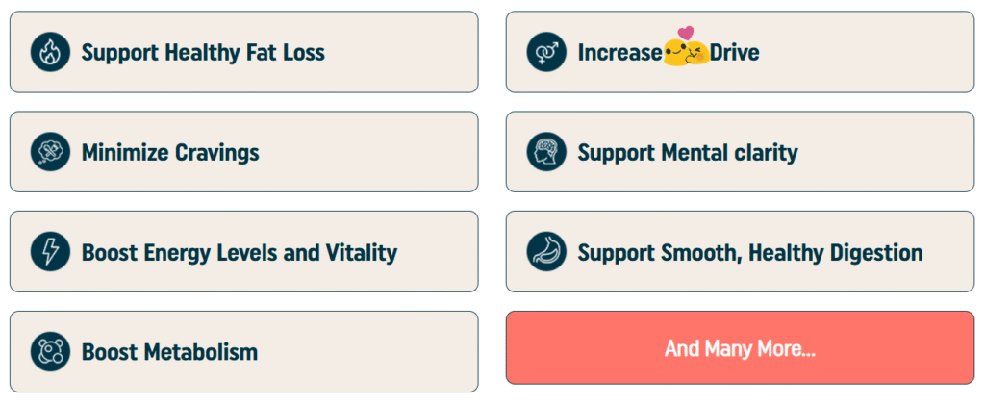The width and height of the screenshot is (985, 405).
Task: Click the Support Mental clarity text
Action: pyautogui.click(x=688, y=153)
